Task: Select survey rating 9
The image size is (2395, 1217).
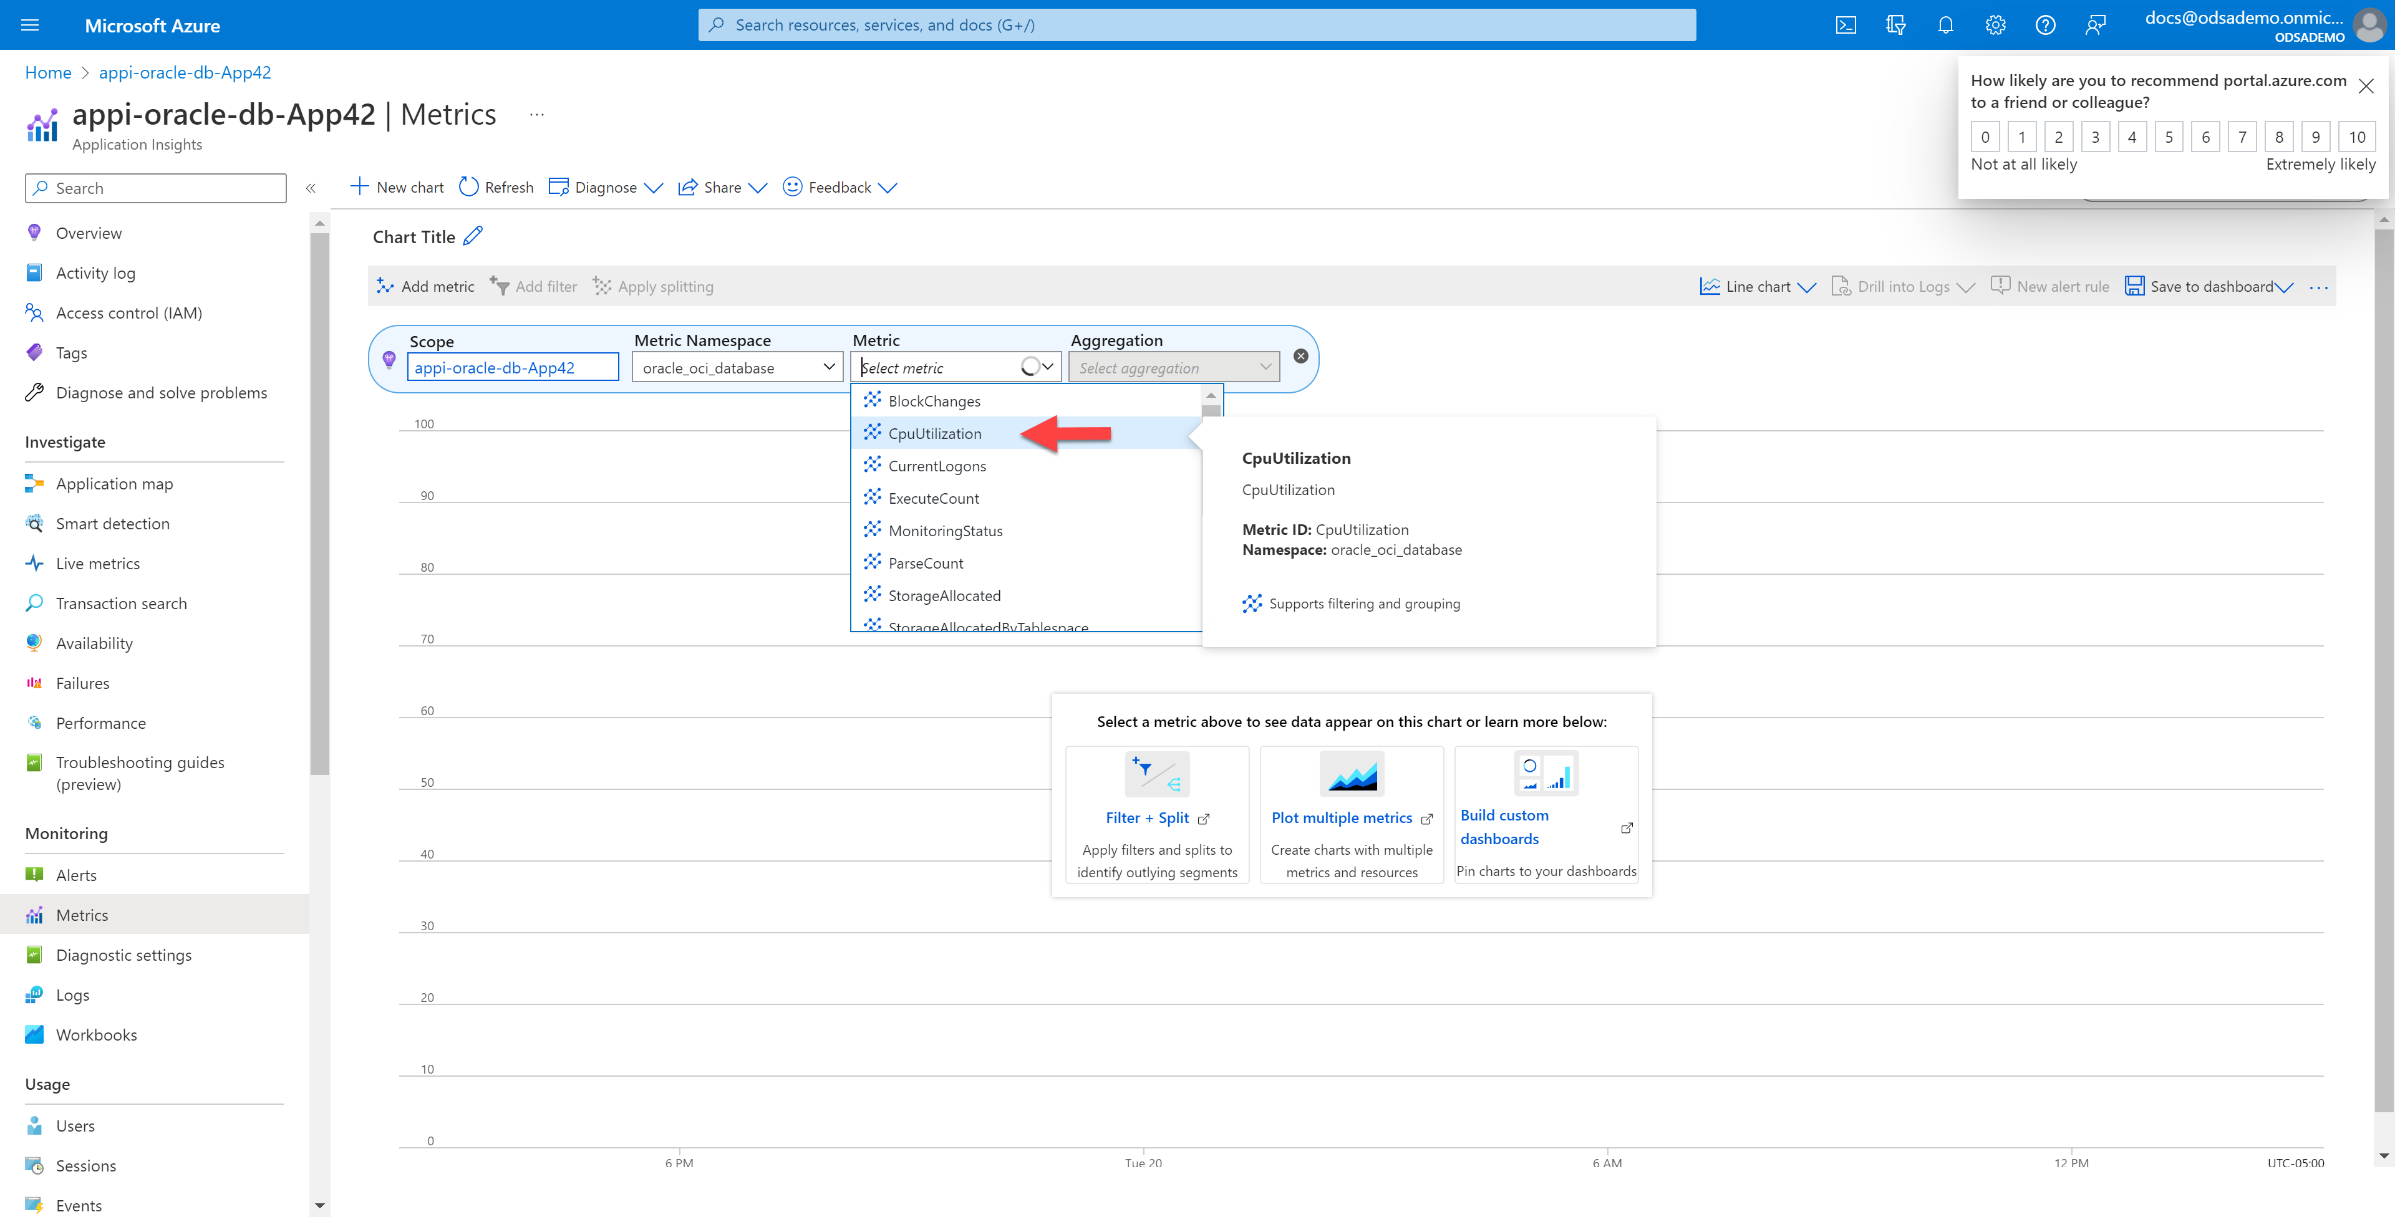Action: click(x=2316, y=137)
